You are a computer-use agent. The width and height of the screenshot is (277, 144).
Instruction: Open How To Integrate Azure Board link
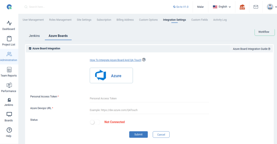click(x=116, y=60)
